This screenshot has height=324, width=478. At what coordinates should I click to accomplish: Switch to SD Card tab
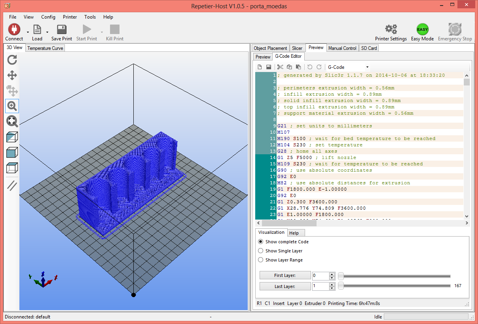pyautogui.click(x=369, y=48)
